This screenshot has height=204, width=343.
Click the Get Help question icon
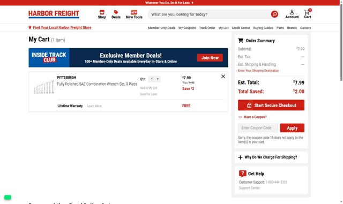[x=242, y=173]
